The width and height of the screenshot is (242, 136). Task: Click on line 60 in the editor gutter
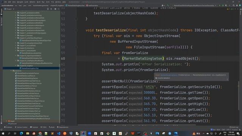click(x=63, y=59)
